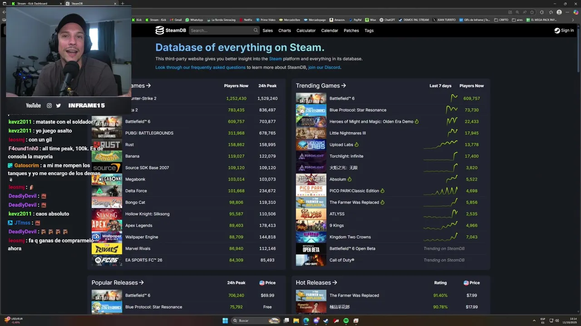Open Steam from the taskbar

[326, 321]
